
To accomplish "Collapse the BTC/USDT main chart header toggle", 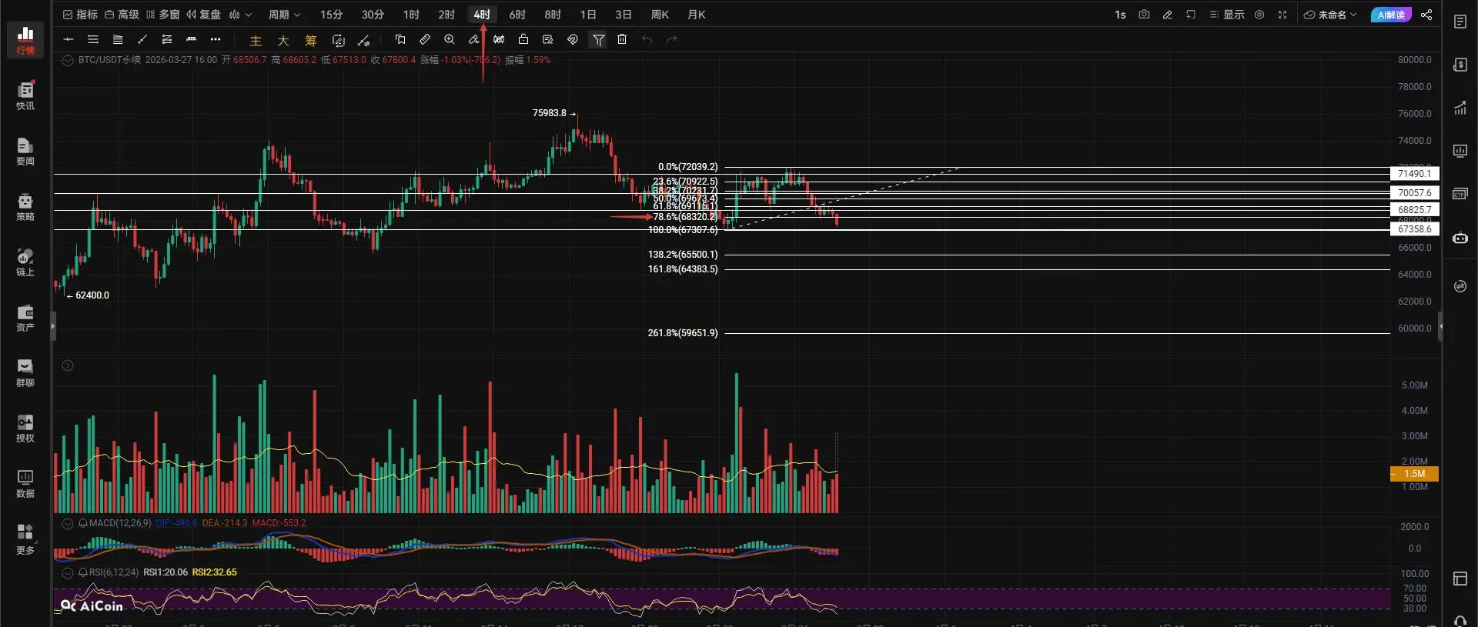I will pyautogui.click(x=68, y=60).
